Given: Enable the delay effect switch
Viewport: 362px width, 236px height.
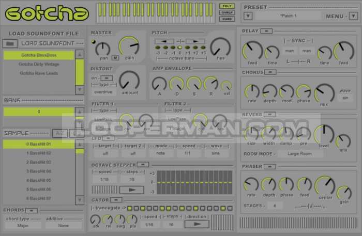Looking at the screenshot, I should 266,31.
